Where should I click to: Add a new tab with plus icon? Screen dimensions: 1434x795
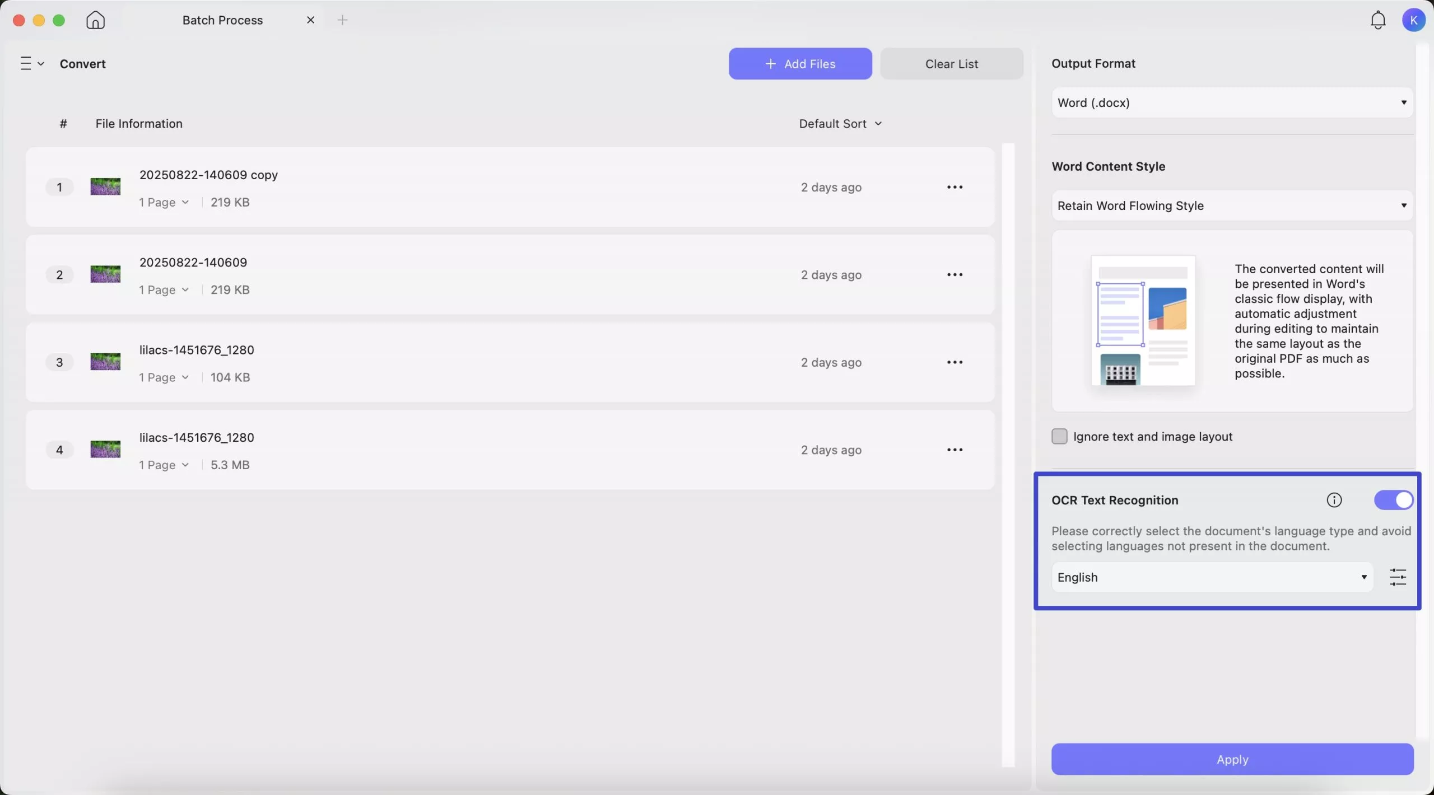tap(342, 20)
